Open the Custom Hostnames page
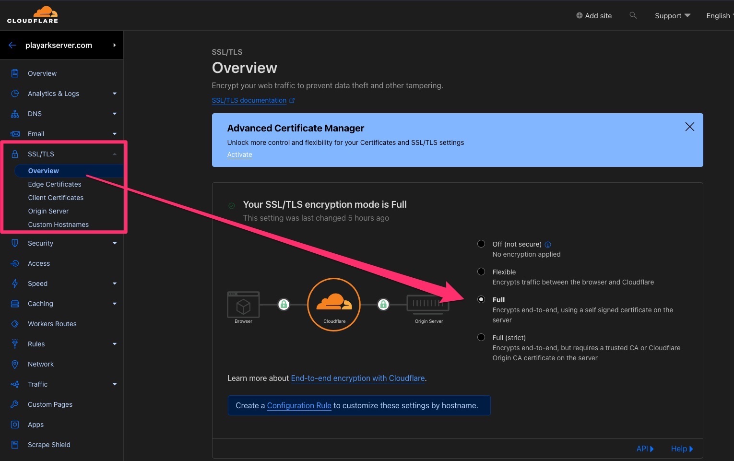734x461 pixels. 58,225
